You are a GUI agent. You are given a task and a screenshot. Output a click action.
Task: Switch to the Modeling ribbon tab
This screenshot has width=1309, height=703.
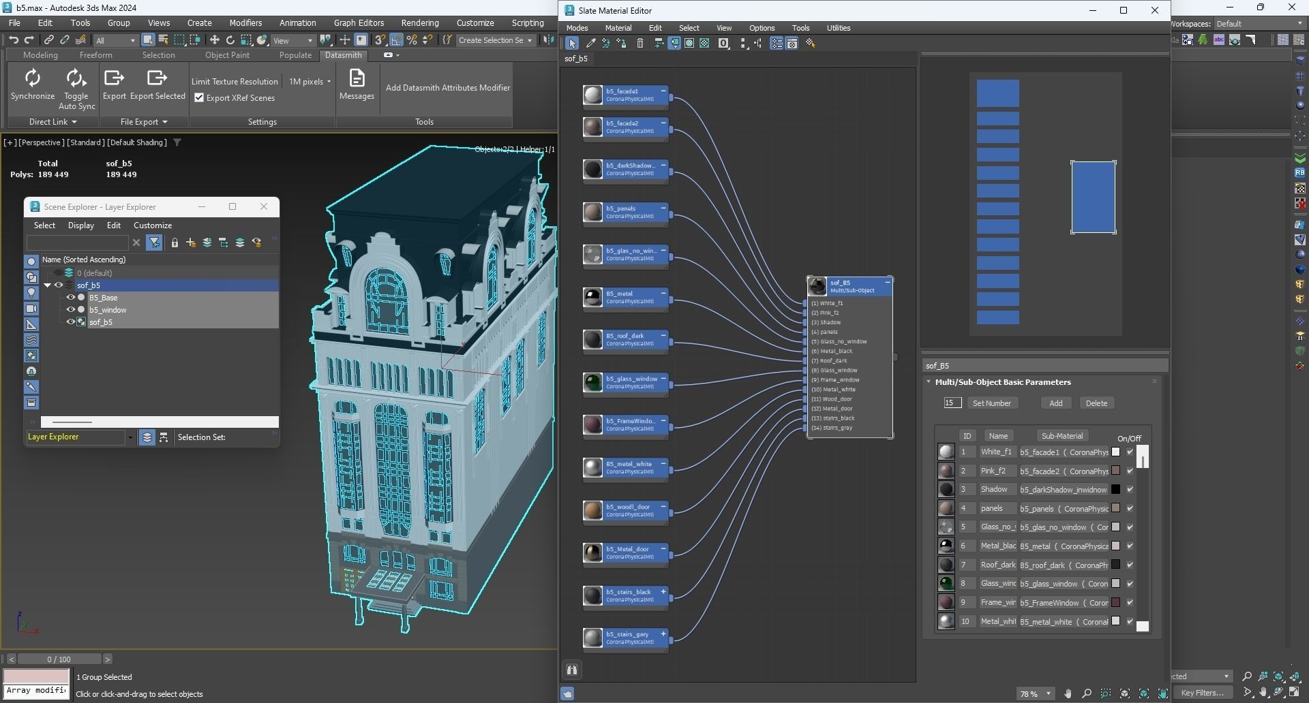[40, 55]
